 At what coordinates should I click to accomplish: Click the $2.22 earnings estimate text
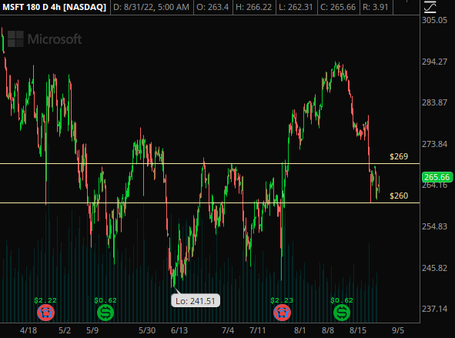pyautogui.click(x=45, y=300)
